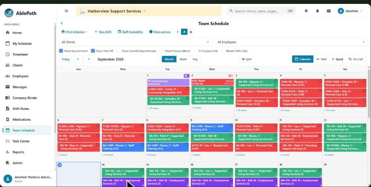Expand +12 more on September 5
Viewport: 371px width, 187px height.
[x=330, y=110]
